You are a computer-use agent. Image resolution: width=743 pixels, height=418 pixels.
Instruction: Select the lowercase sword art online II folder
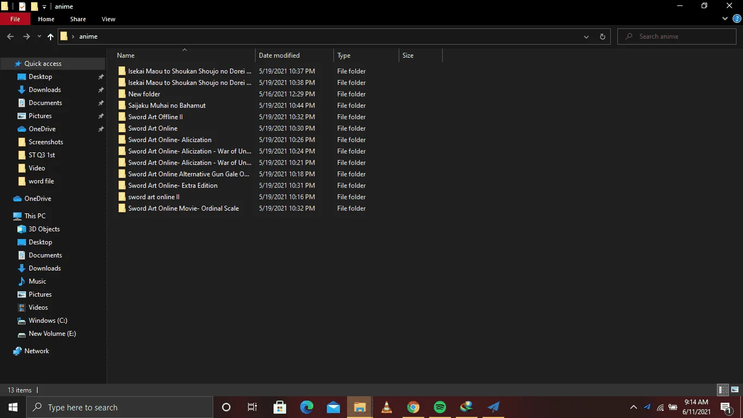pyautogui.click(x=154, y=197)
